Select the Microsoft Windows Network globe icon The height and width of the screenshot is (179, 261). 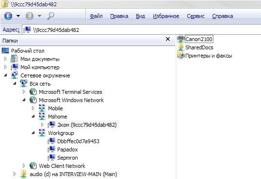click(33, 100)
